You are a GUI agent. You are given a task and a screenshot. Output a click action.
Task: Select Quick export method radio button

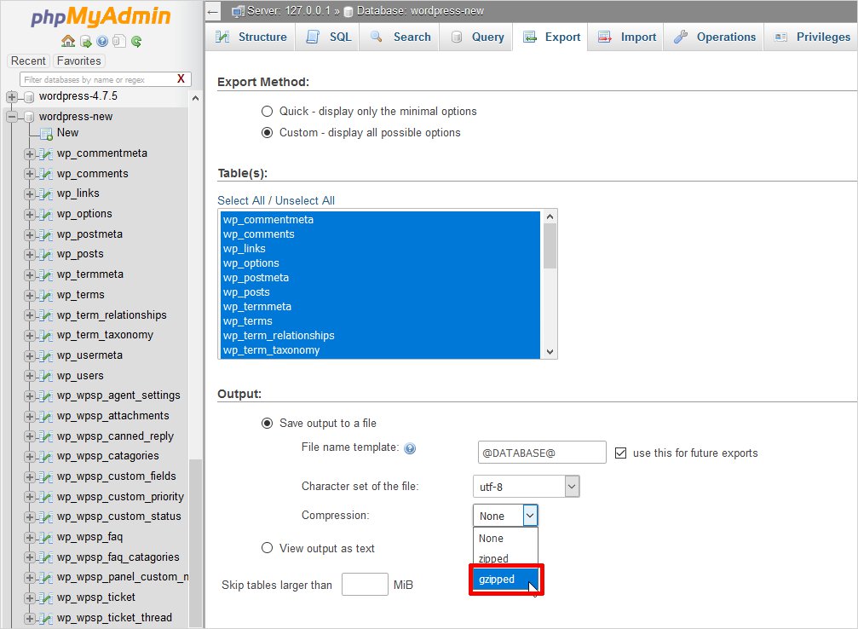pyautogui.click(x=268, y=112)
